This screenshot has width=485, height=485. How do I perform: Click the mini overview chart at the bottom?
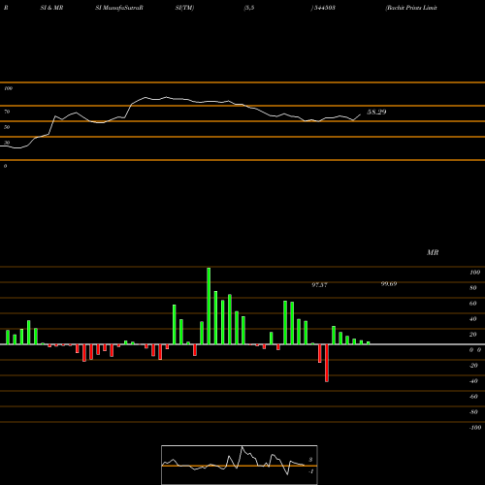tap(240, 465)
